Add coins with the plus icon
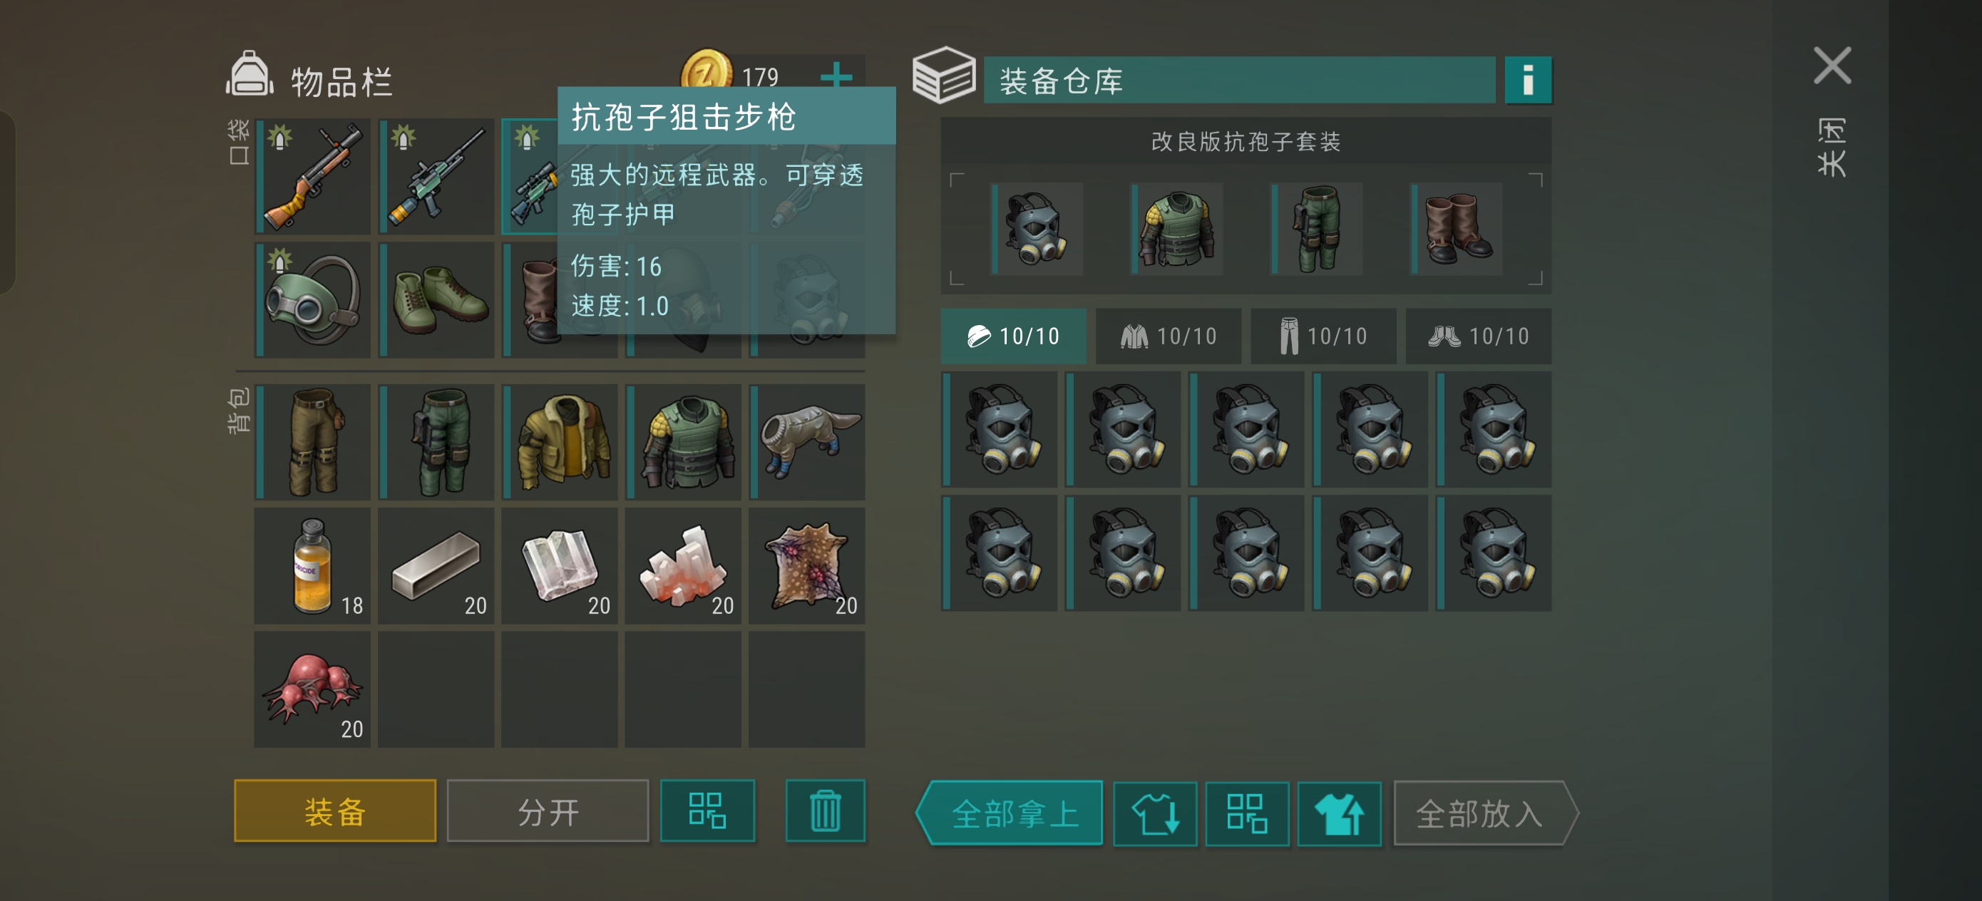This screenshot has width=1982, height=901. [836, 76]
